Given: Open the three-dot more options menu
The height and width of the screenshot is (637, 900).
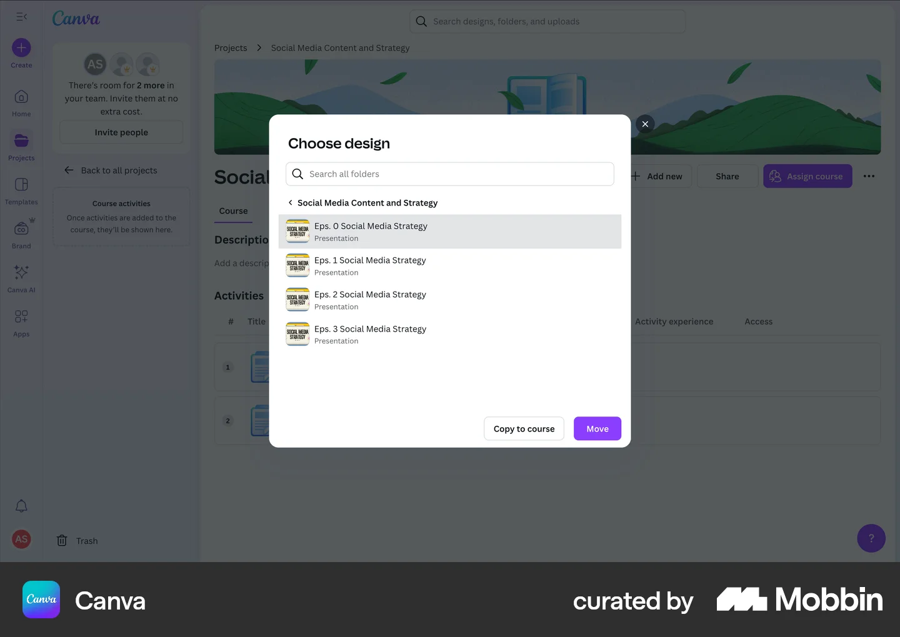Looking at the screenshot, I should pos(869,176).
